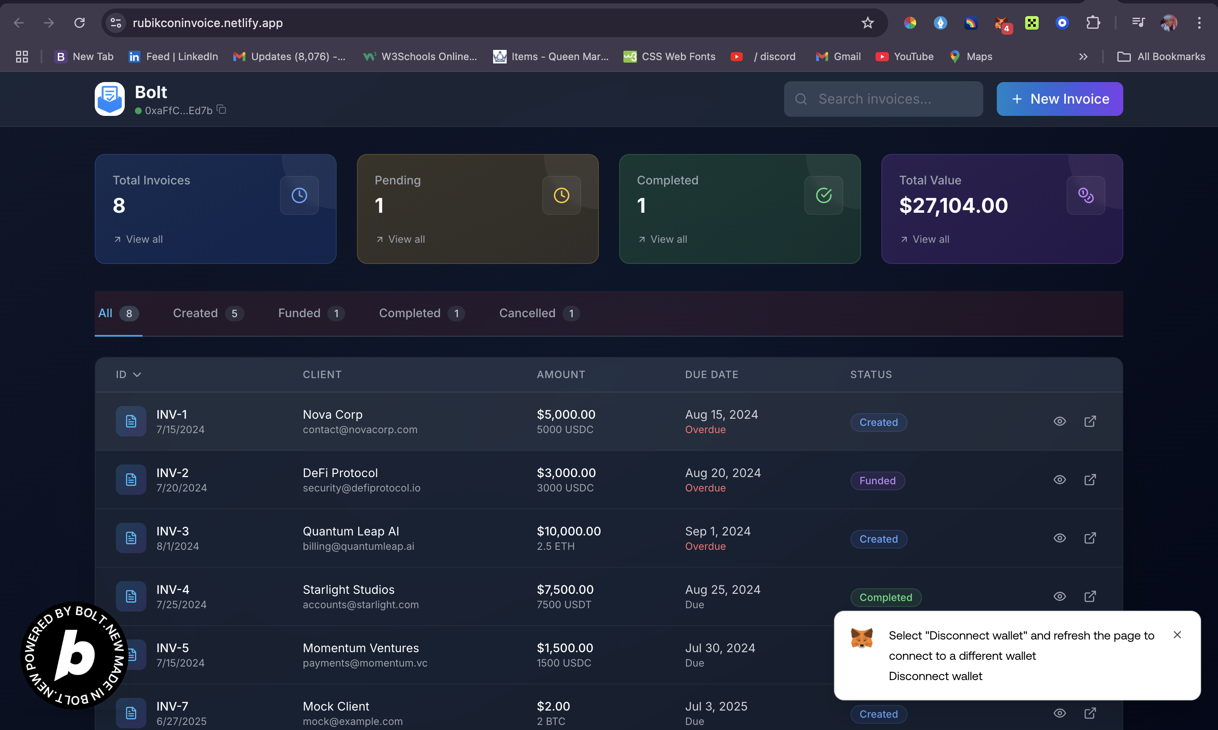Click the eye icon for INV-4
The height and width of the screenshot is (730, 1218).
pos(1060,596)
